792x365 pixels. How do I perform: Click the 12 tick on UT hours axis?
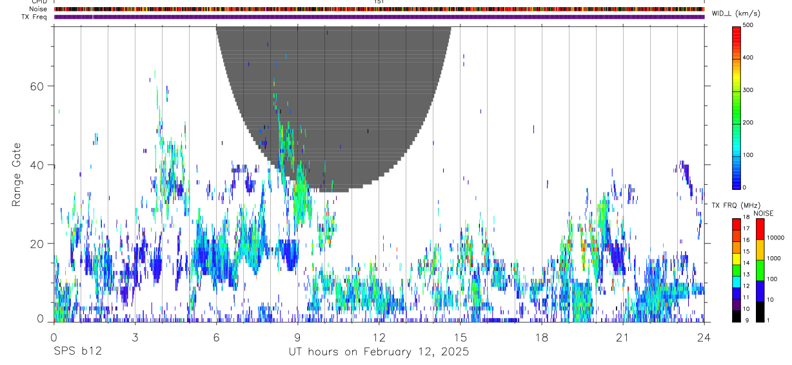coord(379,338)
